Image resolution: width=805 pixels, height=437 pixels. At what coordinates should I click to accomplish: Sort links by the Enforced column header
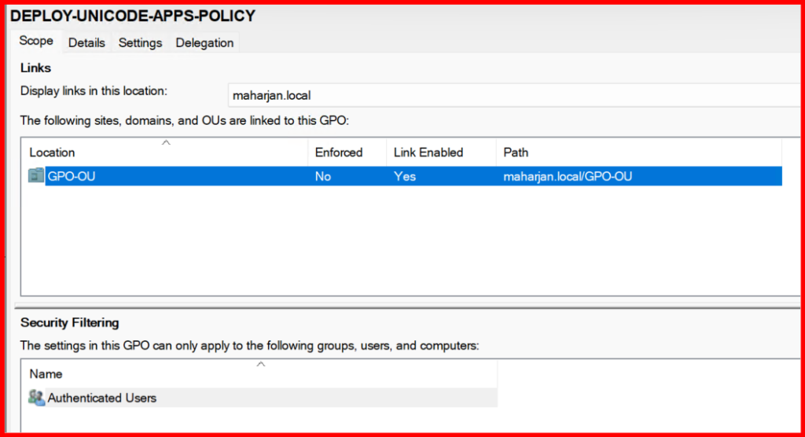click(x=339, y=152)
